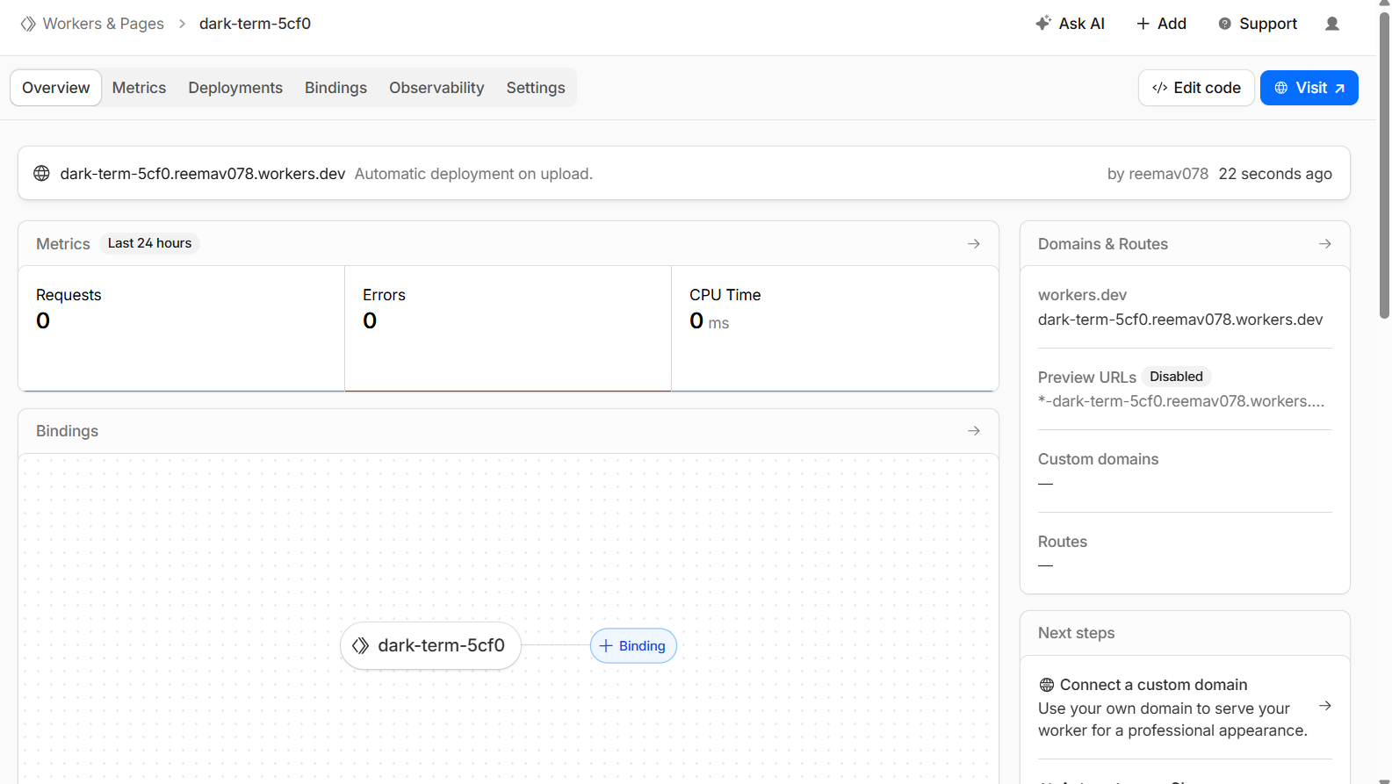Click the Errors metric tile
The height and width of the screenshot is (784, 1392).
(508, 328)
